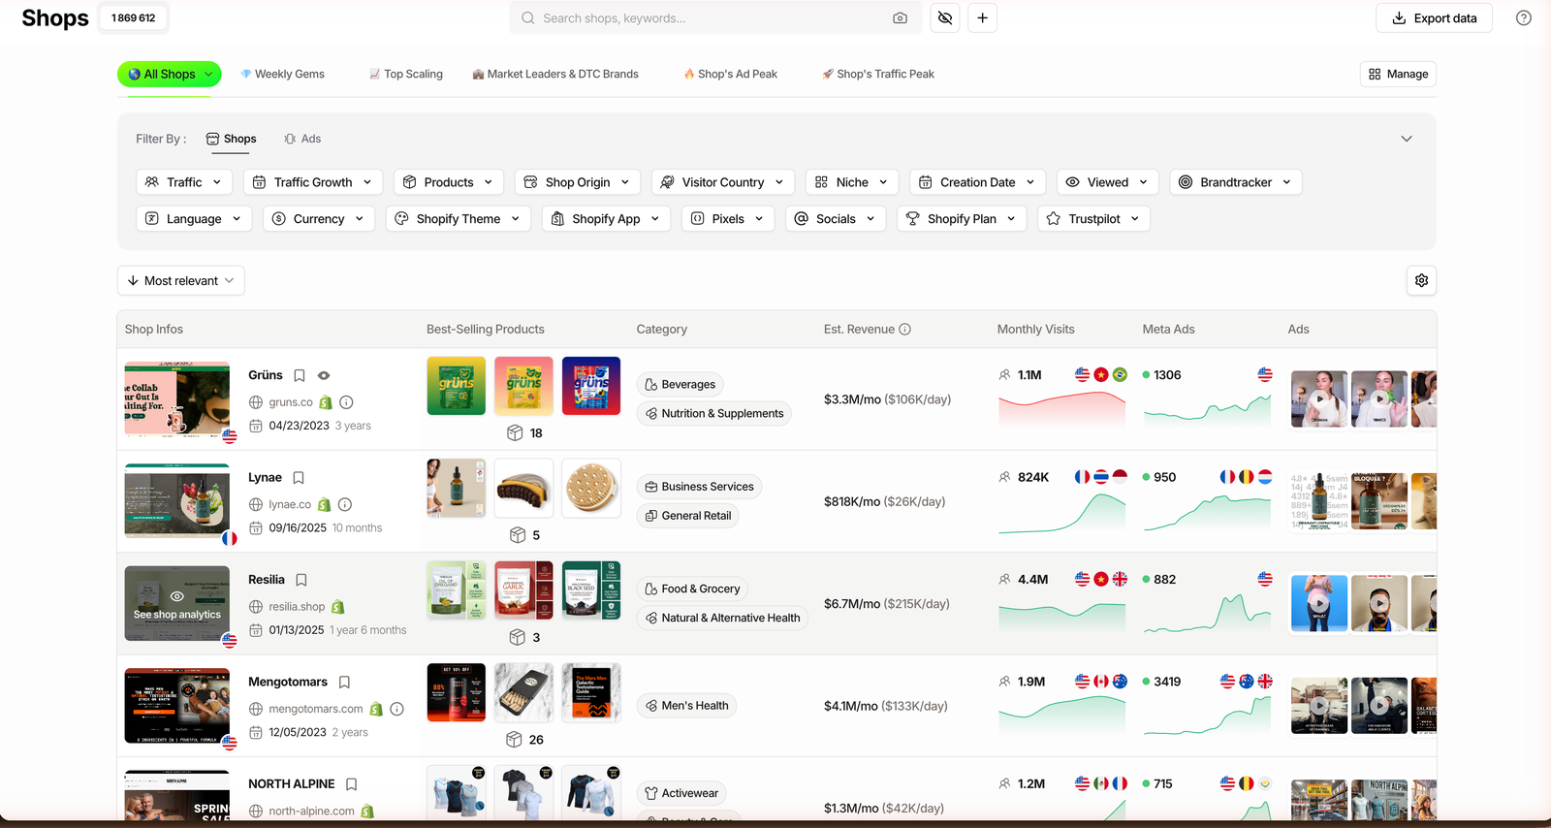Open the Traffic Growth filter dropdown
1551x828 pixels.
click(313, 181)
